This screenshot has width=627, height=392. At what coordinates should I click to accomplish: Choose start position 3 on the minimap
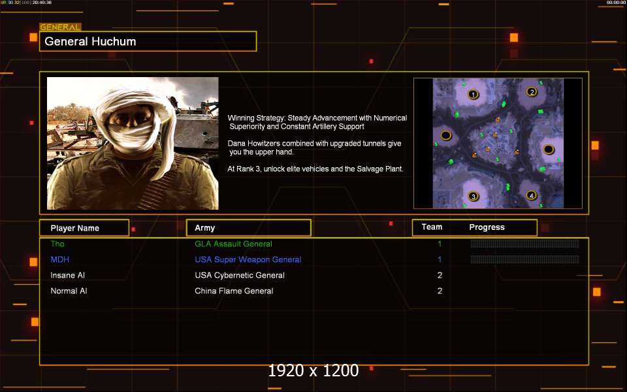[474, 197]
